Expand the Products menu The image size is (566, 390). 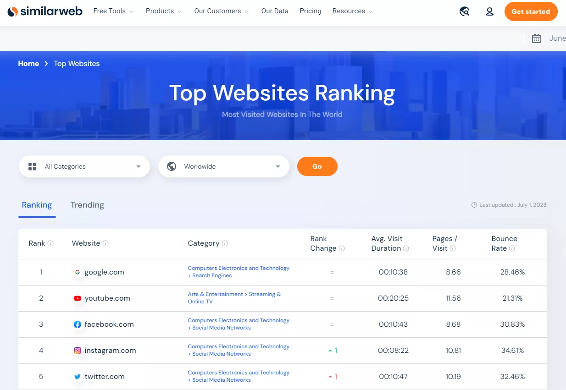click(x=164, y=11)
